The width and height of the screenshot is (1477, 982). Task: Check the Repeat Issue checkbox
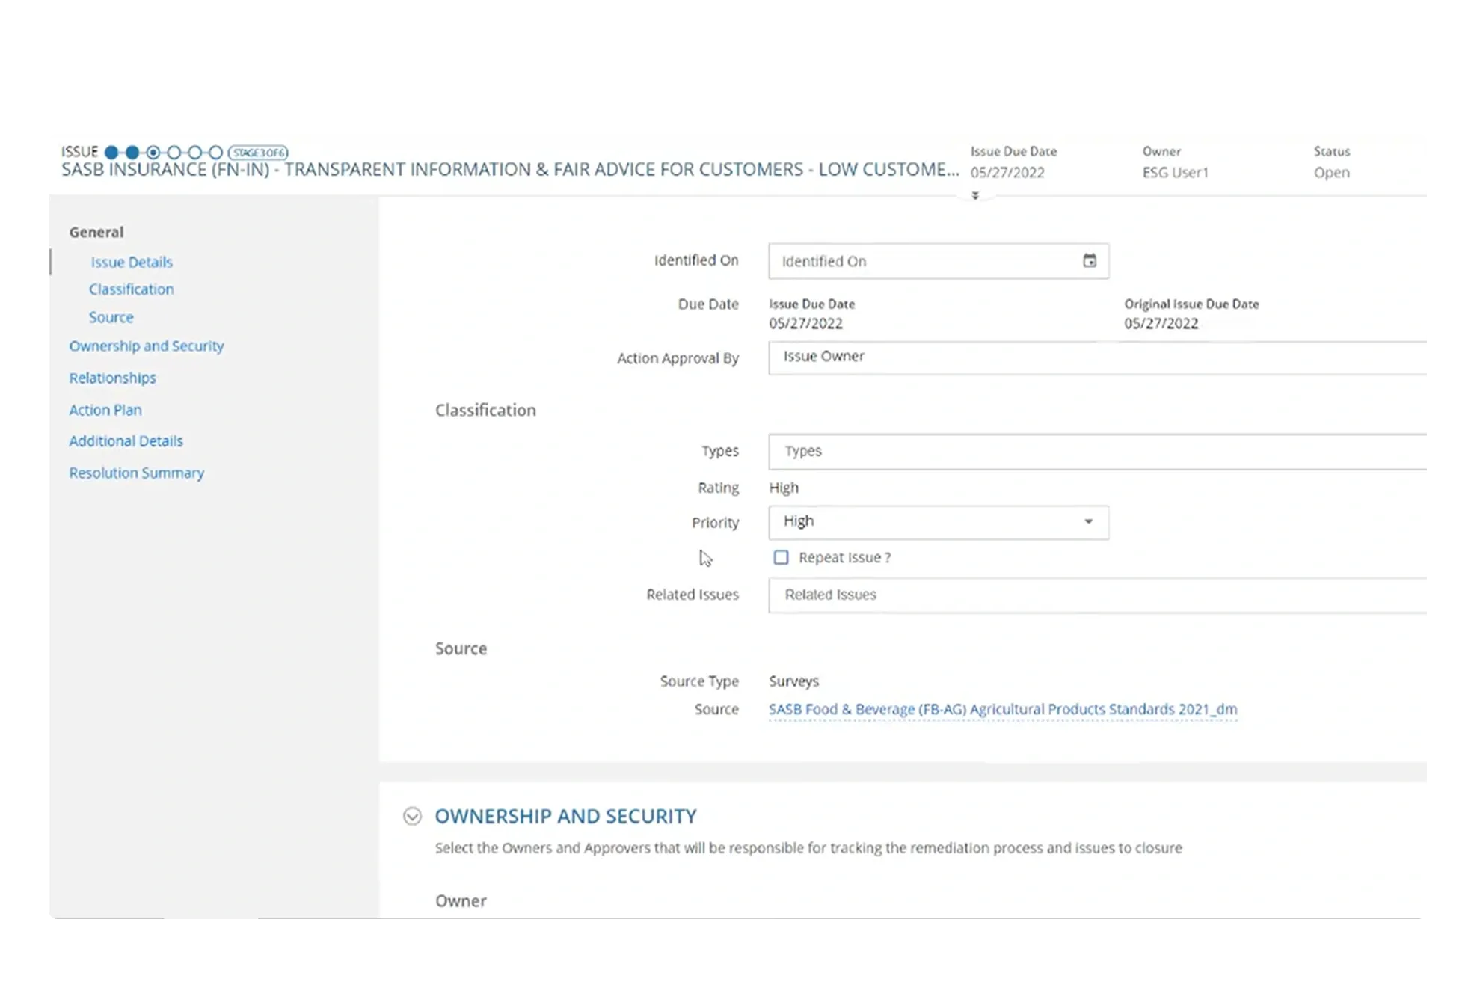pos(781,557)
